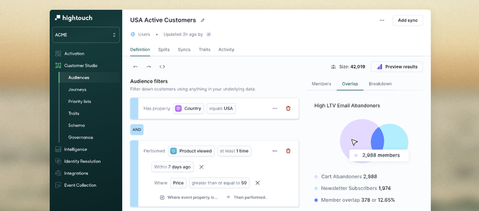Viewport: 479px width, 211px height.
Task: Open Priority lists
Action: (x=80, y=101)
